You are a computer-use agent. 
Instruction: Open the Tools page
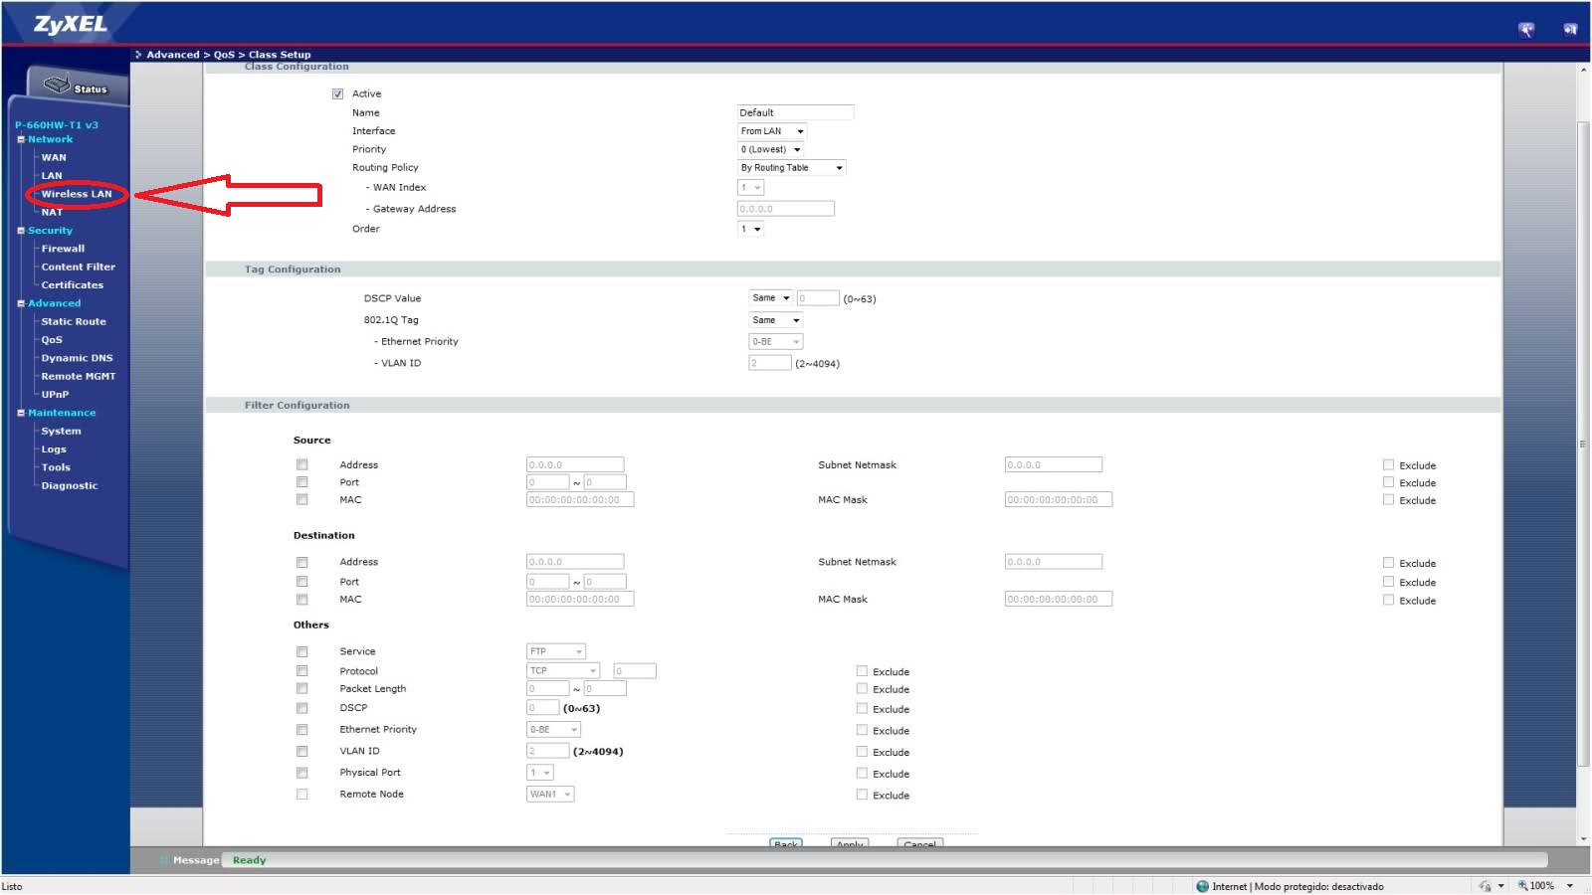[56, 467]
